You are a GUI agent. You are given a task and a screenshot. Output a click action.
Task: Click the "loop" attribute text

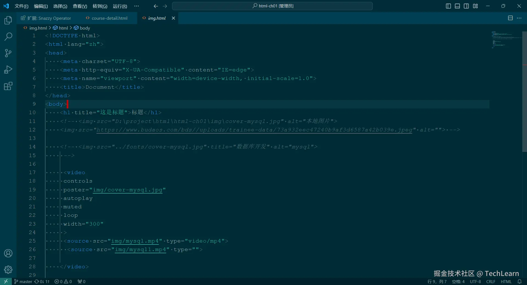(71, 215)
